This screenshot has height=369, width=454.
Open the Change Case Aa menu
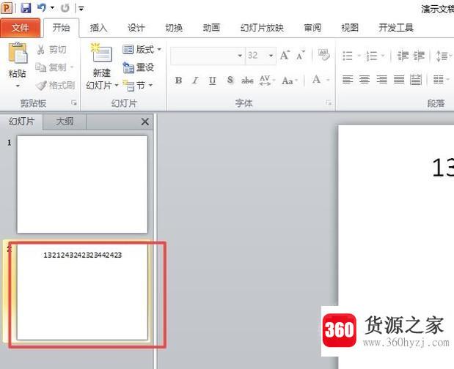coord(289,80)
